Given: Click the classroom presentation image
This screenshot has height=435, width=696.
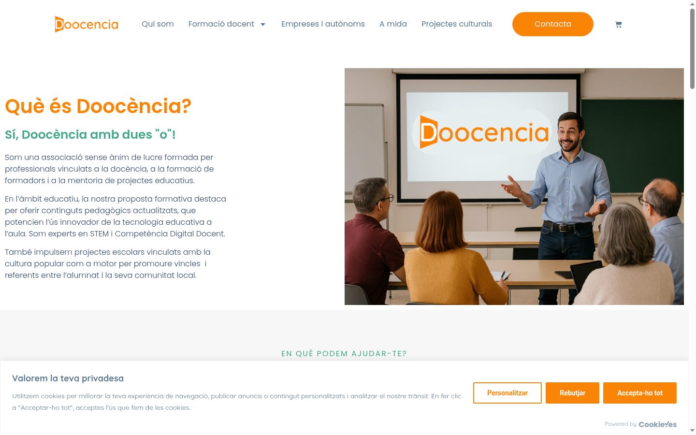Looking at the screenshot, I should pos(514,187).
